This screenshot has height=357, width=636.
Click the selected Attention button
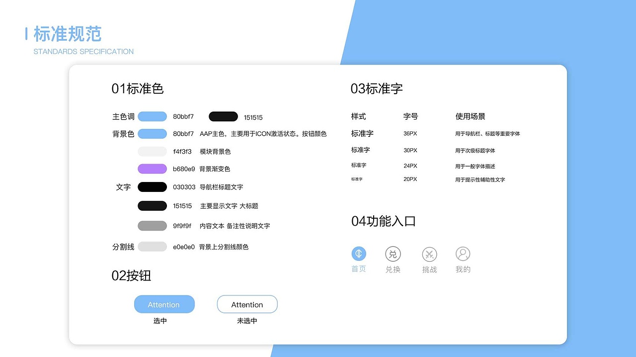(164, 304)
